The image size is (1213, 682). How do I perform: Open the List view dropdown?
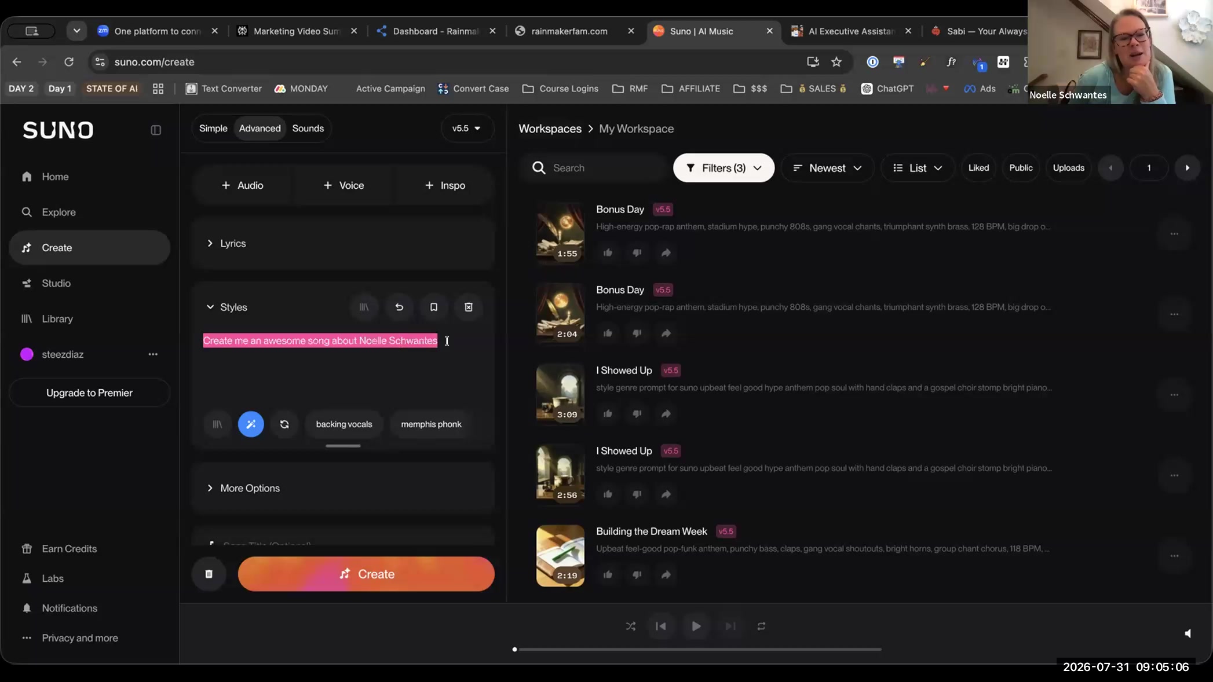click(918, 168)
